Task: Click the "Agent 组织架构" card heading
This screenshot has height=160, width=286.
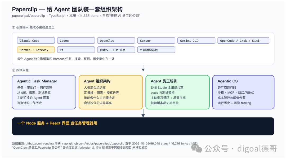Action: tap(97, 81)
